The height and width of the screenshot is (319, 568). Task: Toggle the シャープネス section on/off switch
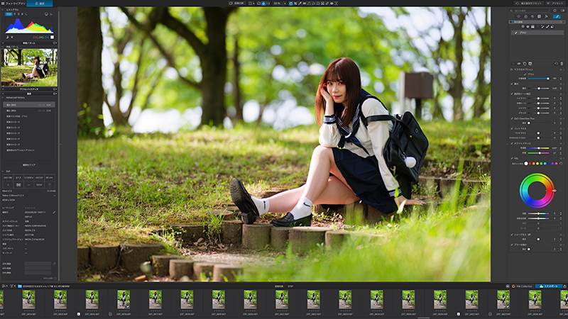[561, 235]
